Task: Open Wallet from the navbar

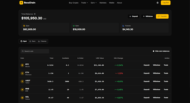Action: [111, 3]
